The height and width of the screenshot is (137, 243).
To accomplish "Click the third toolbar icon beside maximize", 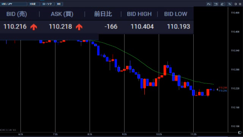I will click(222, 4).
